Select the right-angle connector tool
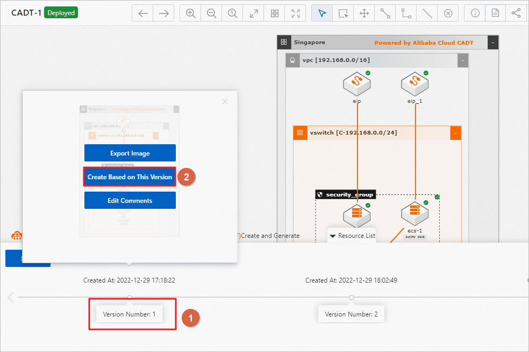Viewport: 529px width, 352px height. pyautogui.click(x=406, y=13)
